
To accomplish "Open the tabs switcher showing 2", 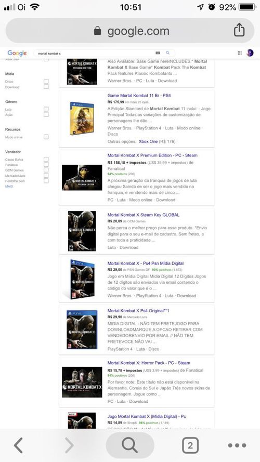I will (190, 445).
